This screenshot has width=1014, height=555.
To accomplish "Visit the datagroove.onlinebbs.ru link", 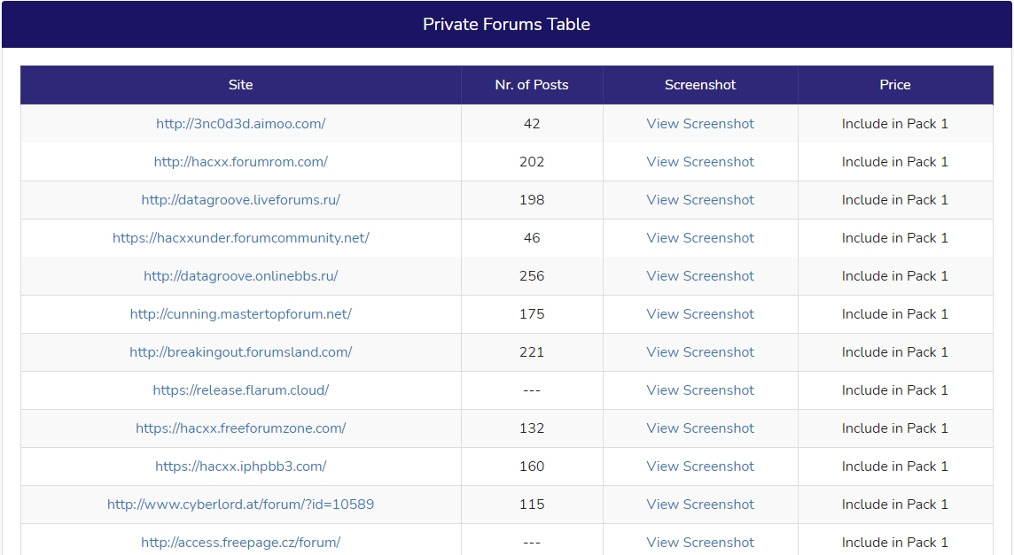I will coord(240,276).
